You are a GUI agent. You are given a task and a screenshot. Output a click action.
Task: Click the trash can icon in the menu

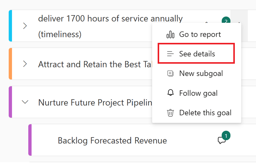coord(170,113)
